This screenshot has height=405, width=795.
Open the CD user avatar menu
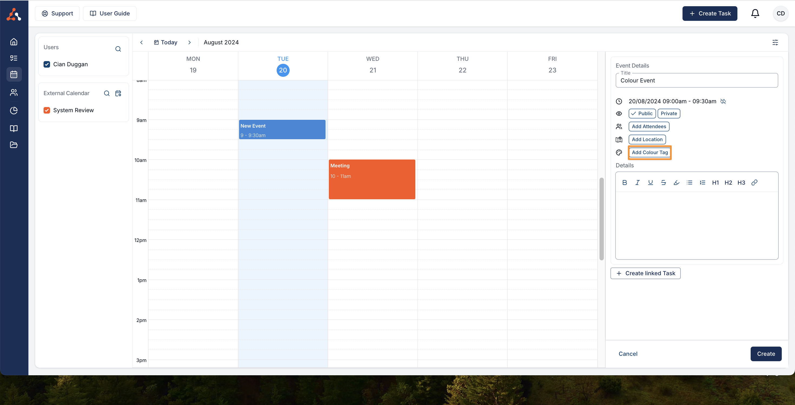(x=780, y=13)
